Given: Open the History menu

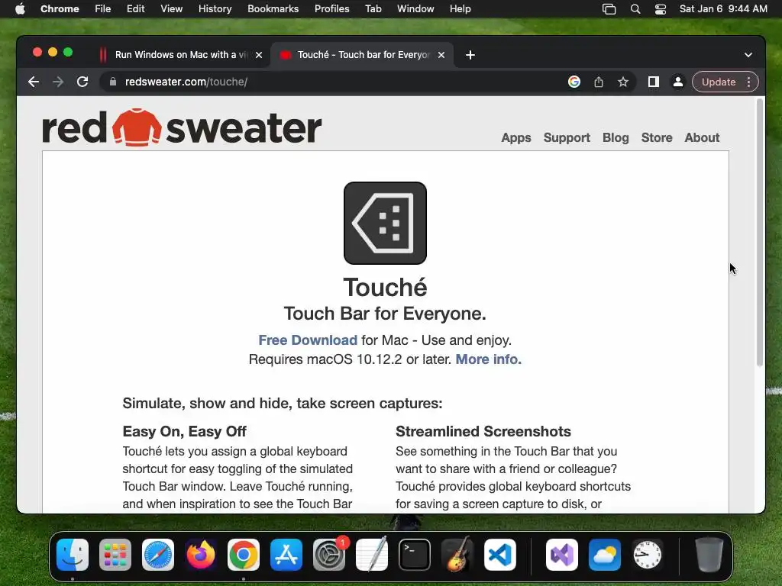Looking at the screenshot, I should tap(215, 9).
